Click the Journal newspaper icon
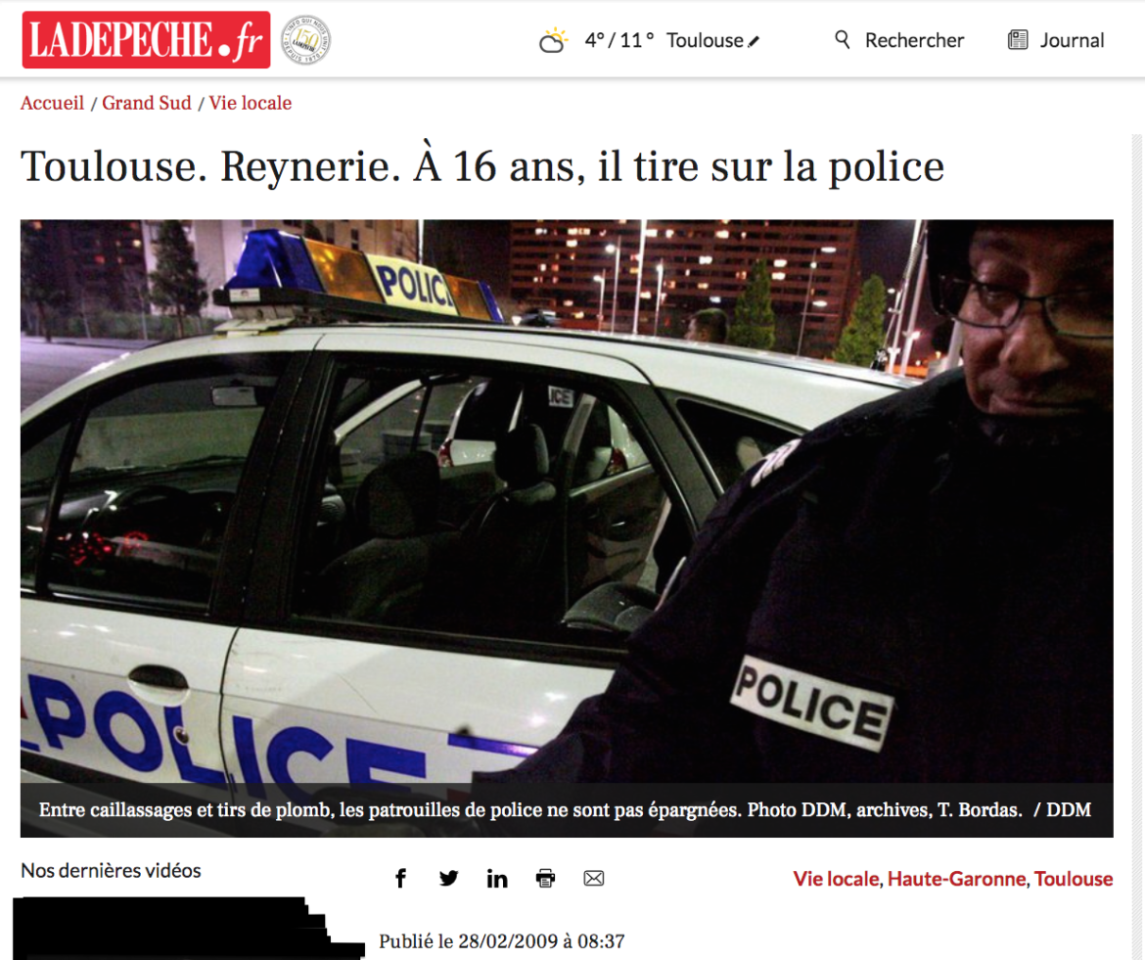Viewport: 1145px width, 960px height. point(1017,39)
